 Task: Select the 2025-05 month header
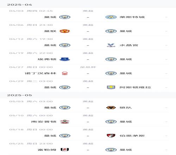point(19,95)
